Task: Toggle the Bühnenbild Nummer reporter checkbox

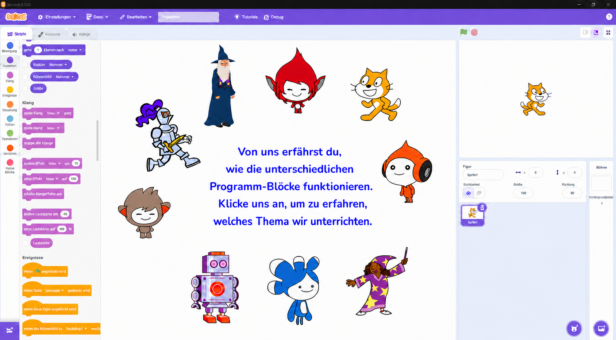Action: 25,77
